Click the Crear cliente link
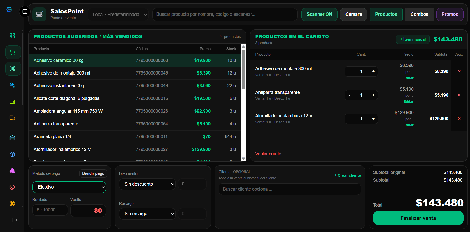Image resolution: width=470 pixels, height=232 pixels. coord(348,175)
